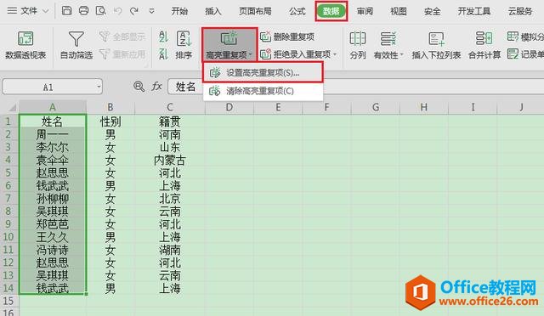The image size is (544, 316).
Task: Click the Save icon in quick access toolbar
Action: click(x=66, y=11)
